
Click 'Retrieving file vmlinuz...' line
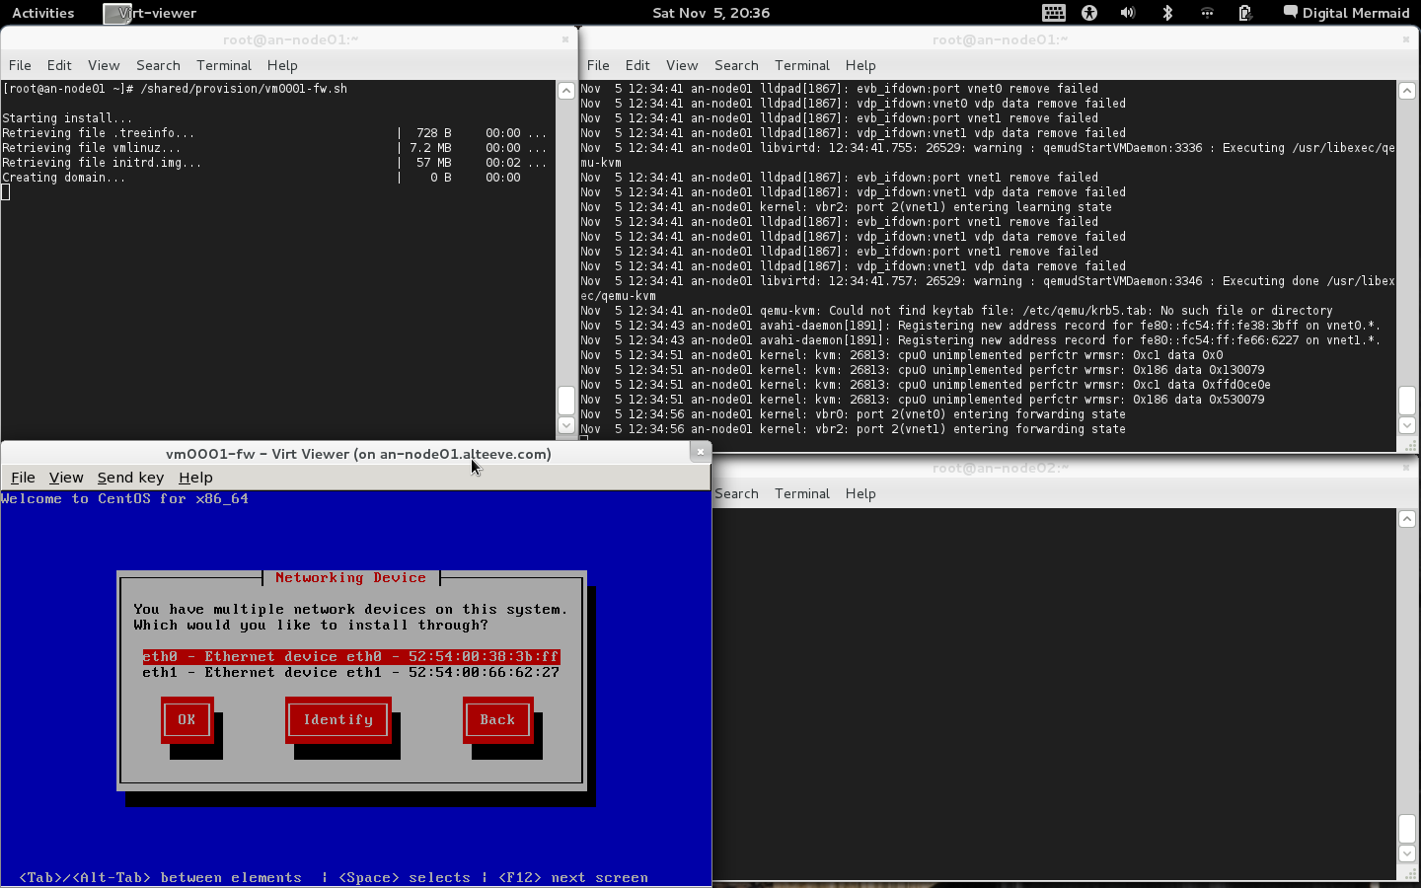(274, 148)
